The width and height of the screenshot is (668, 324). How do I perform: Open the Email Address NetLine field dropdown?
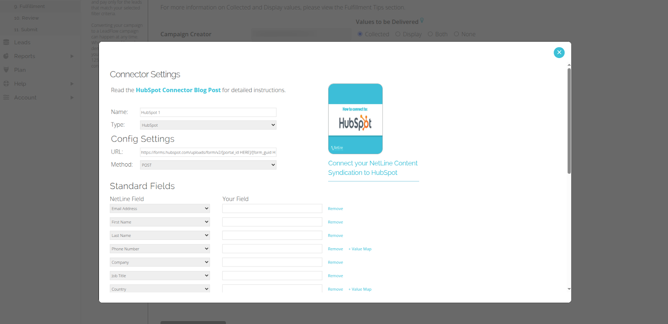(x=159, y=209)
